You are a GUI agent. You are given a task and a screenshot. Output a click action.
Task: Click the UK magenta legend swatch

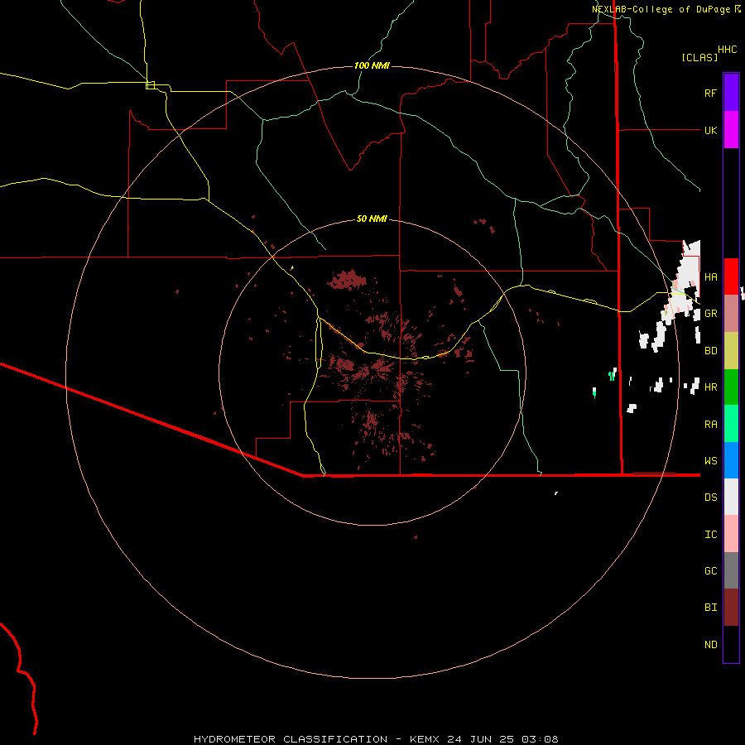coord(731,130)
